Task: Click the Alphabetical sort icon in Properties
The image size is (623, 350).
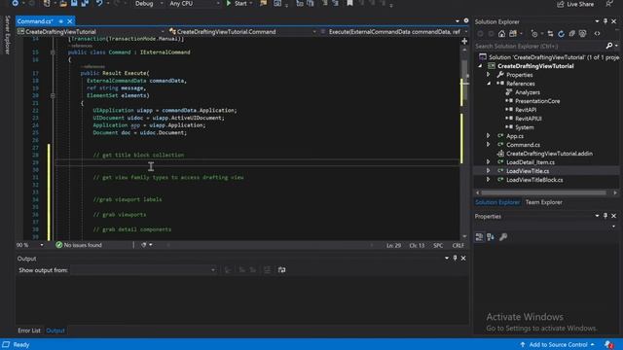Action: point(491,237)
